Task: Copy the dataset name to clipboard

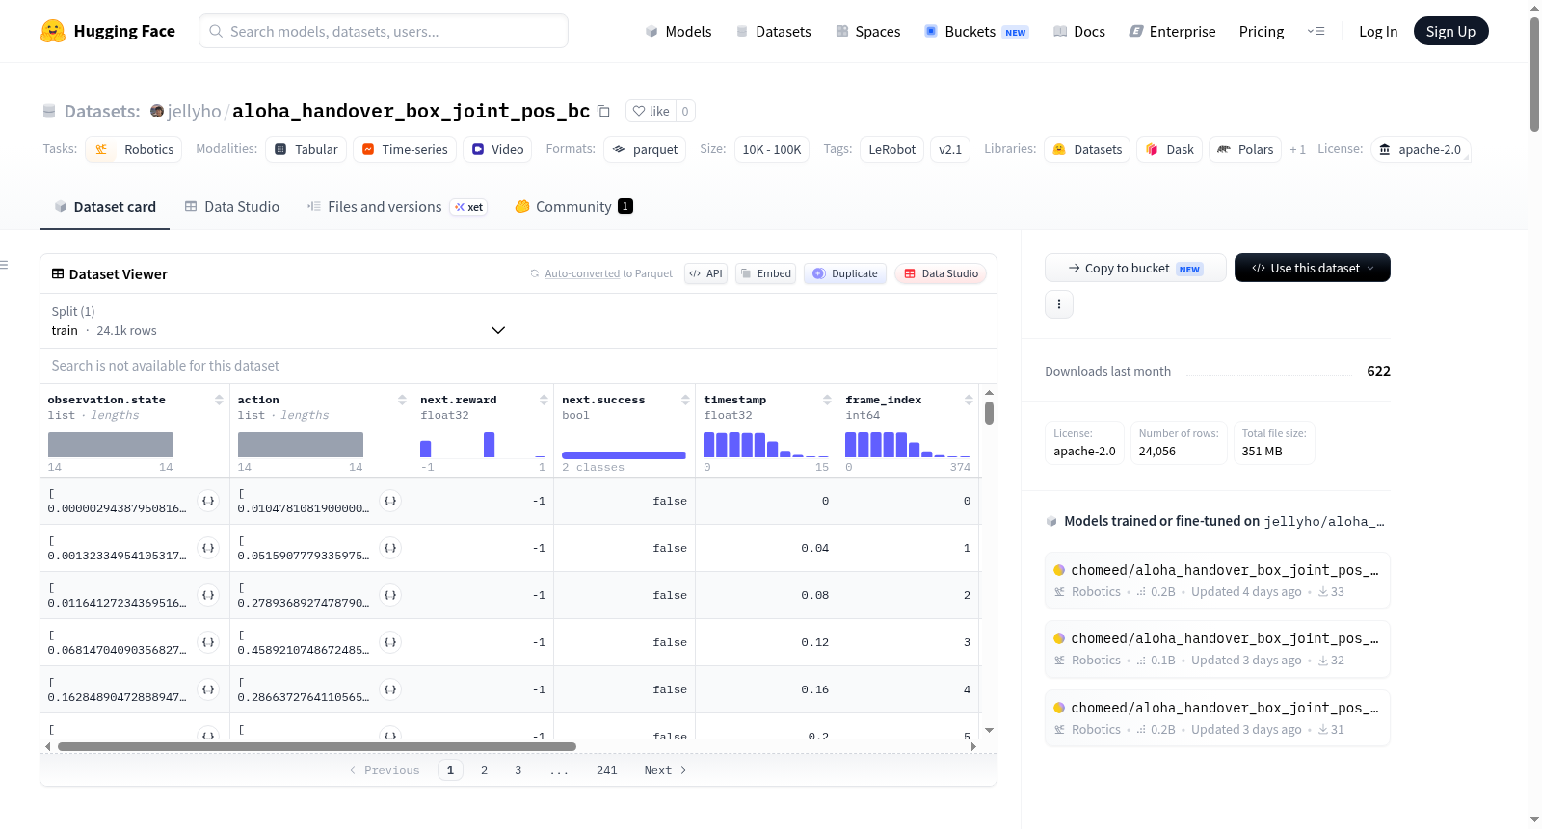Action: [x=603, y=111]
